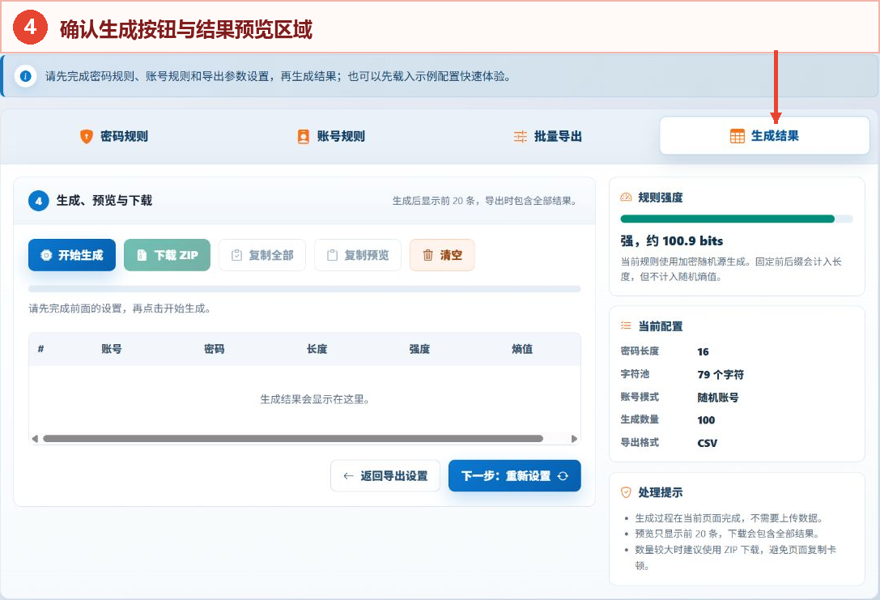Viewport: 880px width, 600px height.
Task: Click the blue step 4 badge beside 生成、预览与下载
Action: point(39,200)
